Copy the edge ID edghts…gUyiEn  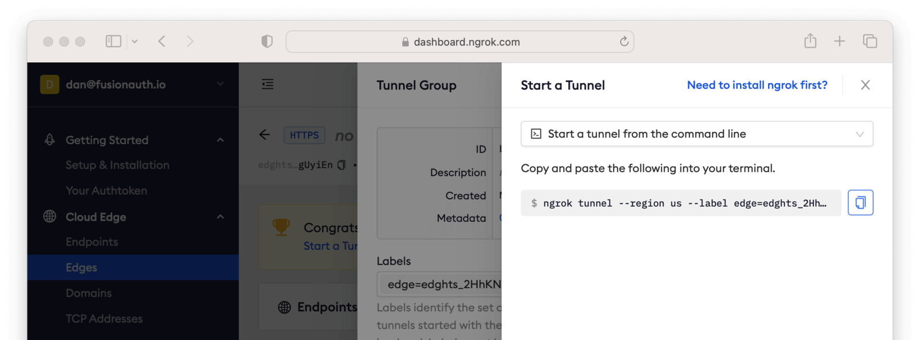pyautogui.click(x=342, y=165)
